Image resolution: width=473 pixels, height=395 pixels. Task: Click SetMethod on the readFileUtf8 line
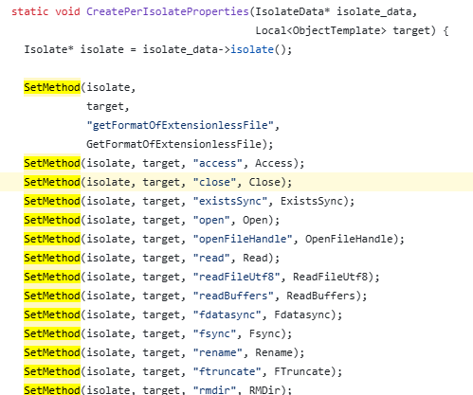(x=52, y=277)
